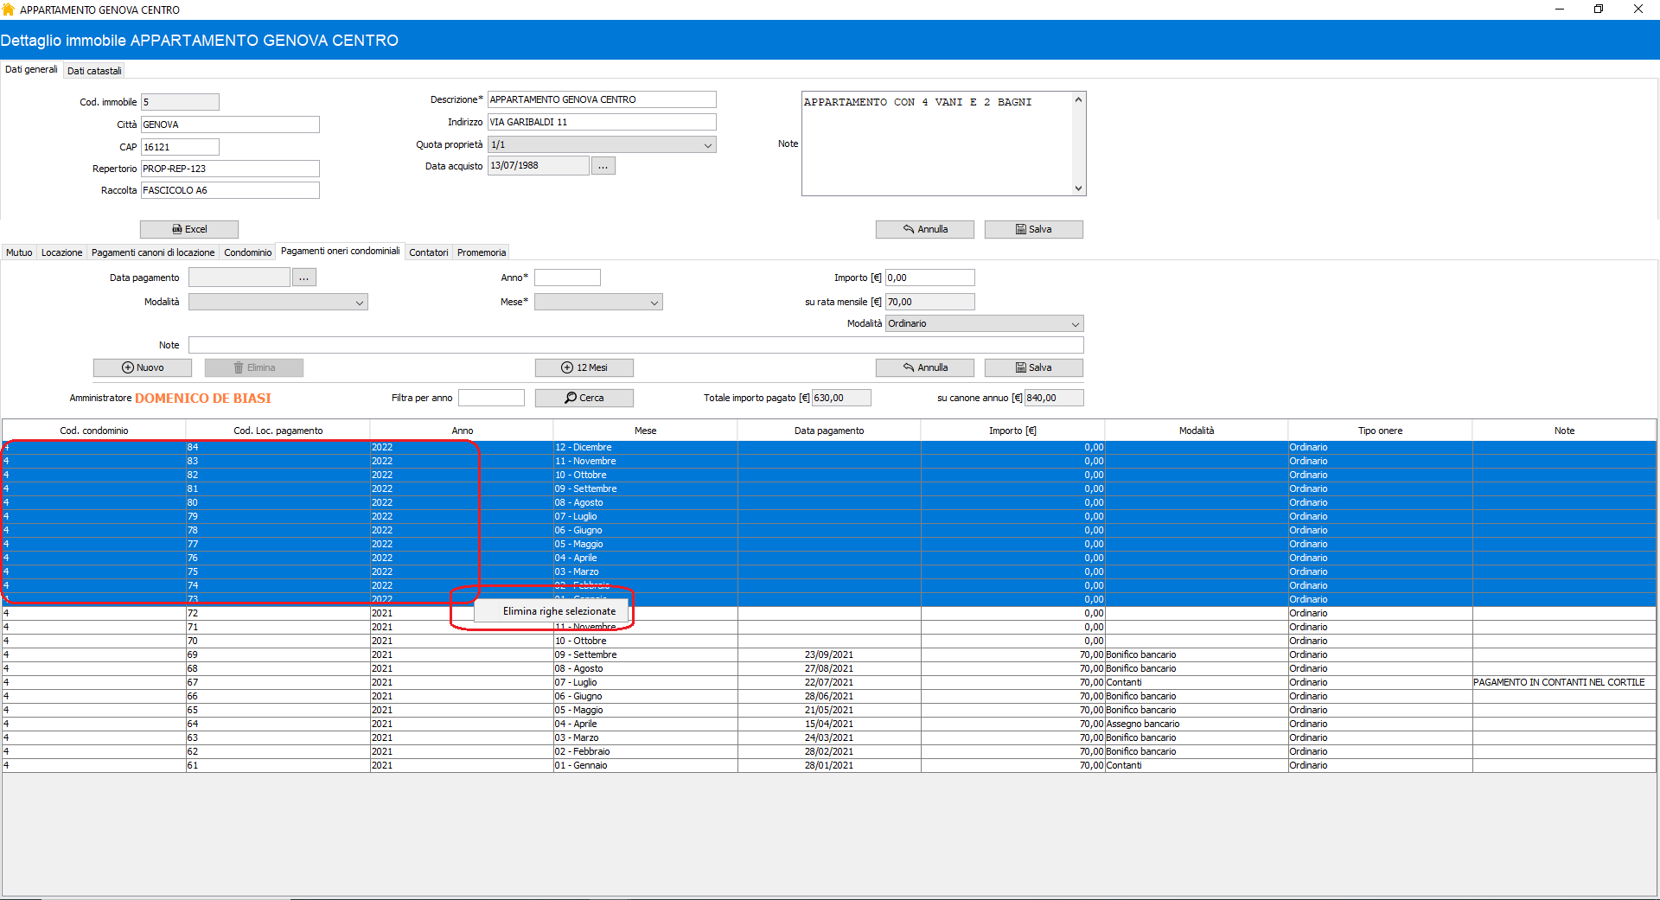Open the Ordinario Modalità dropdown
The width and height of the screenshot is (1660, 900).
pyautogui.click(x=1076, y=324)
